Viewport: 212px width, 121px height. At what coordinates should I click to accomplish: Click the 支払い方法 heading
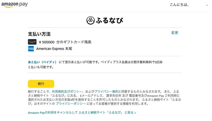coord(39,34)
